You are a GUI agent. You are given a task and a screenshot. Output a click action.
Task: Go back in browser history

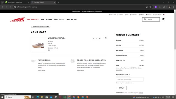(x=2, y=7)
